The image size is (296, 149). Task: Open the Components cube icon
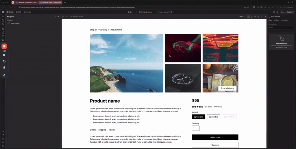3,29
